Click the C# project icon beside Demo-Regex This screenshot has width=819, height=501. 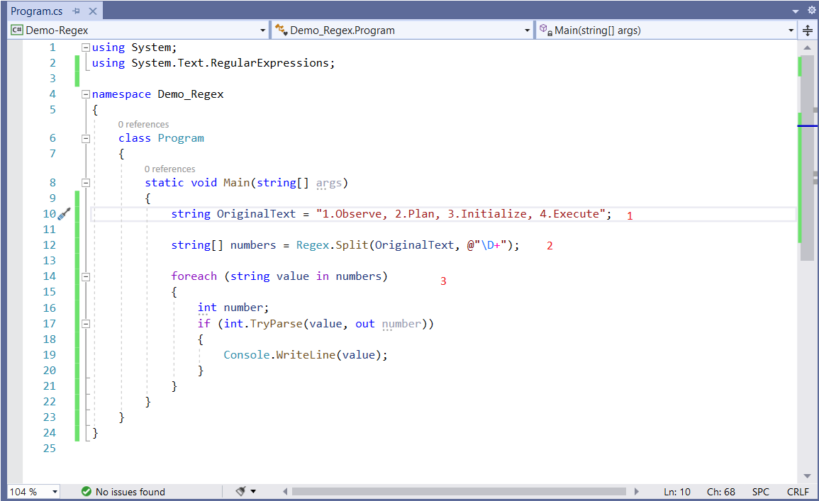pos(16,30)
